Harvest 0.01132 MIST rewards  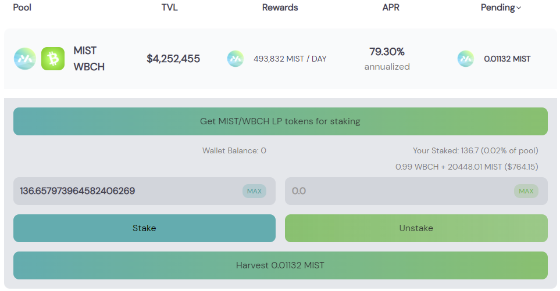(280, 265)
